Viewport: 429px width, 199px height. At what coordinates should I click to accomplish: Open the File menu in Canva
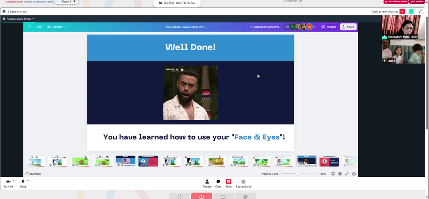[x=39, y=27]
